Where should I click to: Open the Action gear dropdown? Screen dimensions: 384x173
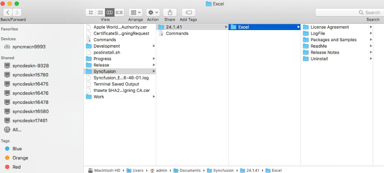coord(153,12)
